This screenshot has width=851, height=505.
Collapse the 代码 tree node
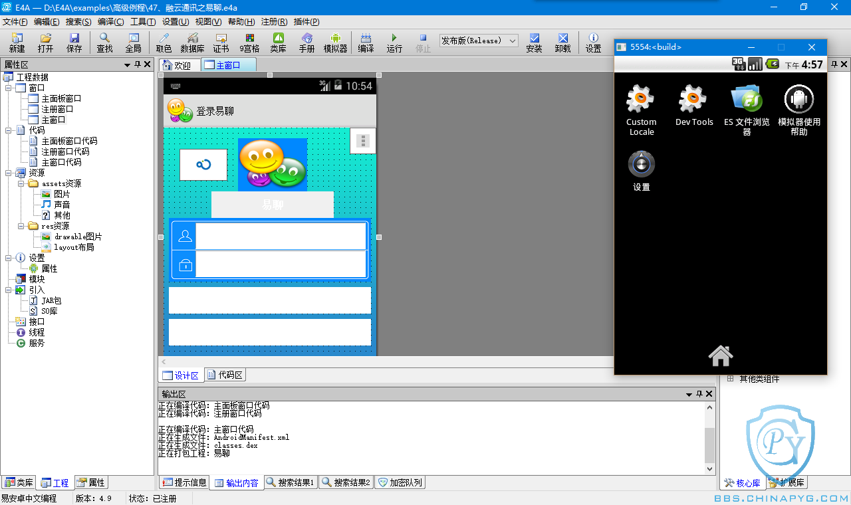click(9, 130)
